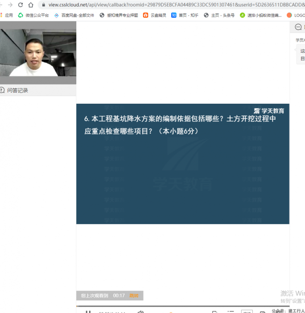Screen dimensions: 305x313
Task: Open the browser home page
Action: pos(31,5)
